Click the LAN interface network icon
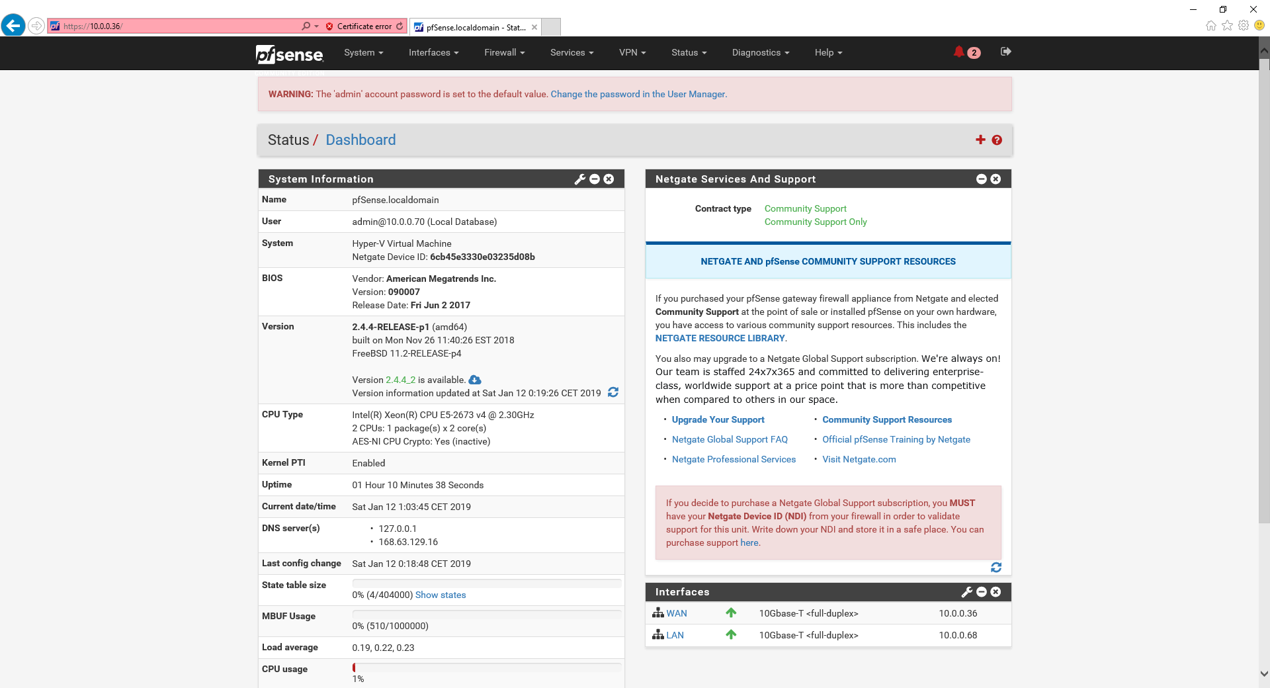Image resolution: width=1270 pixels, height=688 pixels. pyautogui.click(x=658, y=634)
